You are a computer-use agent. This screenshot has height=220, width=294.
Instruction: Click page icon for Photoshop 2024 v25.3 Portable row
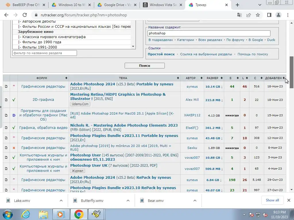[6, 87]
